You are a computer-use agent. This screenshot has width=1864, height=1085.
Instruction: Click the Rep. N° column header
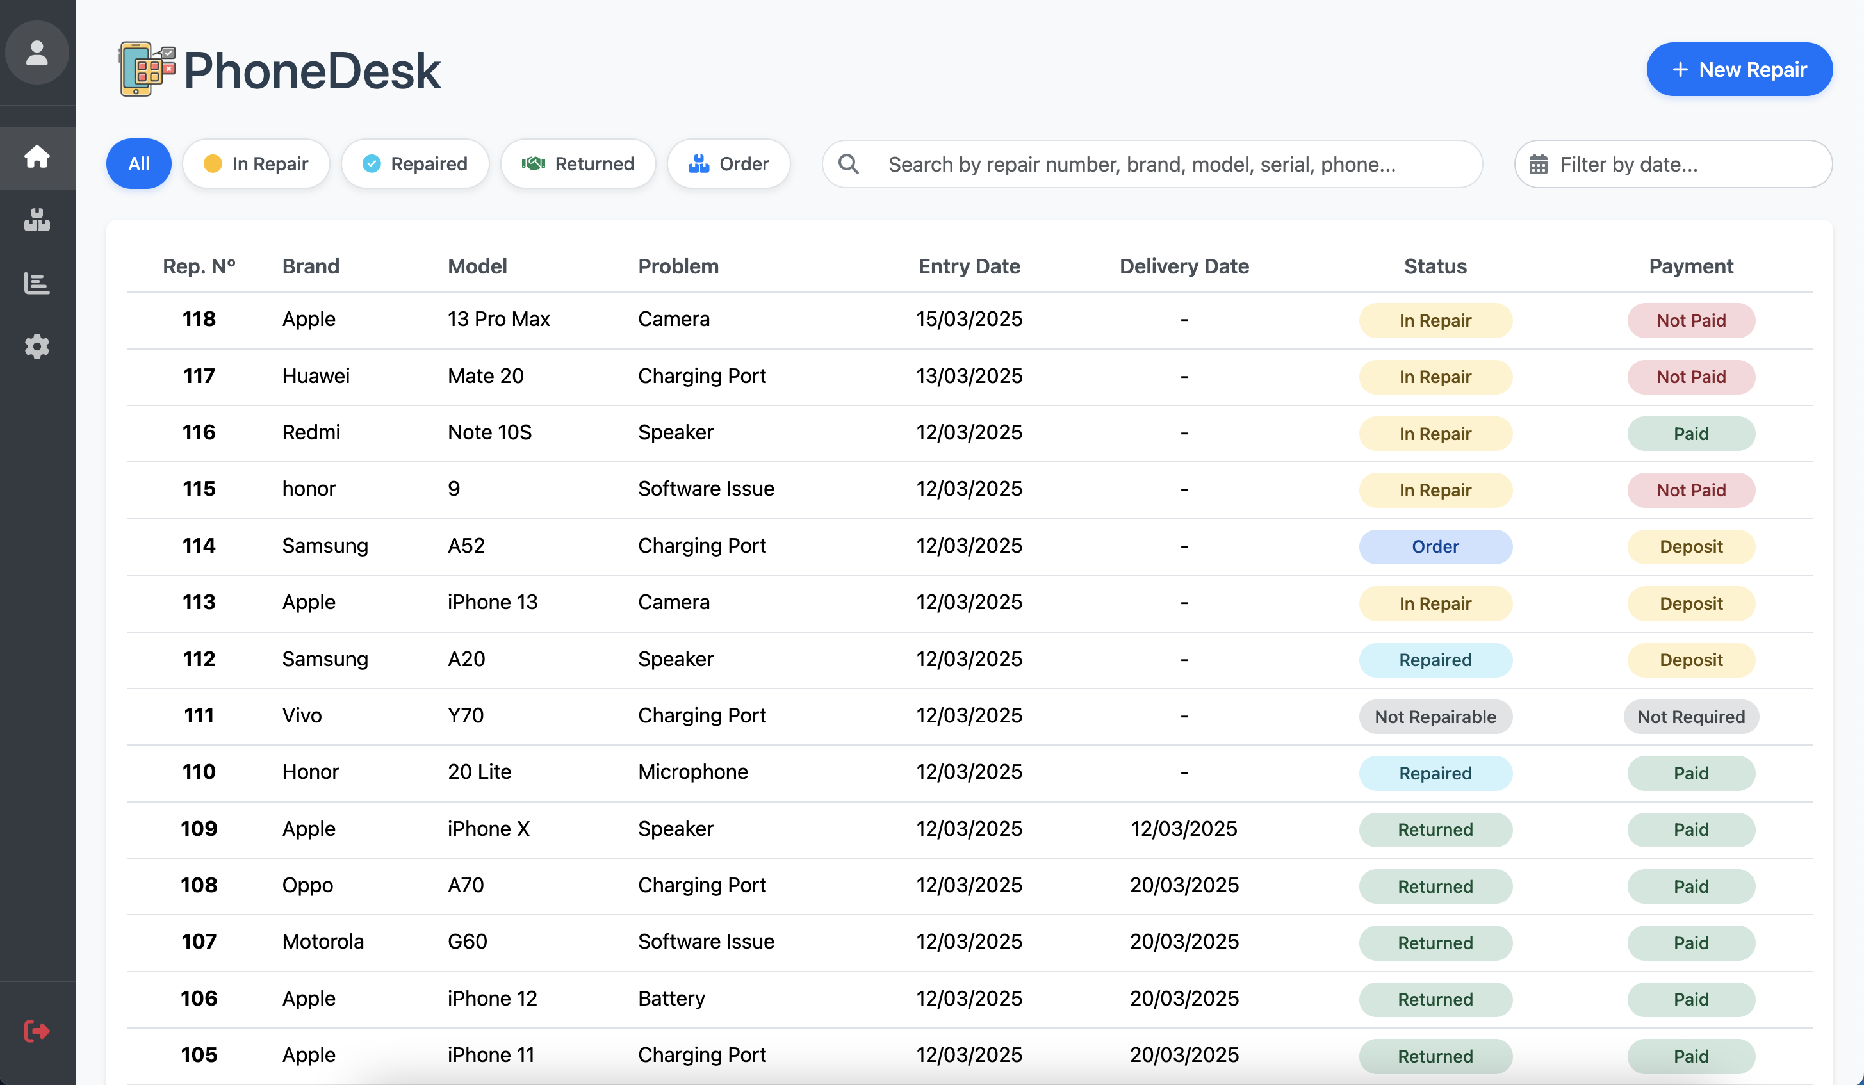(199, 266)
